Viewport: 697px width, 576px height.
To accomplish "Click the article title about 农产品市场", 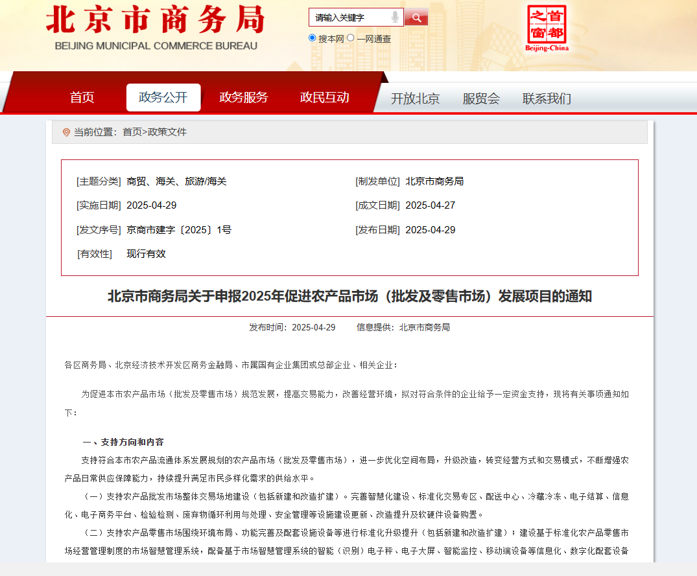I will (349, 297).
